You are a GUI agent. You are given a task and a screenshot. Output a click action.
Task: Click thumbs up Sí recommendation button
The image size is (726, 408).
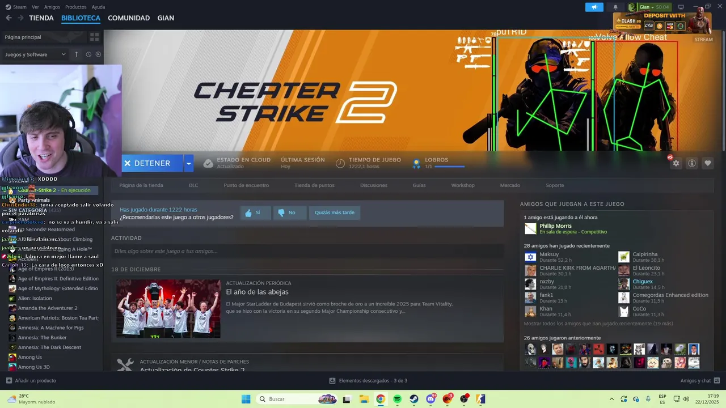tap(255, 212)
